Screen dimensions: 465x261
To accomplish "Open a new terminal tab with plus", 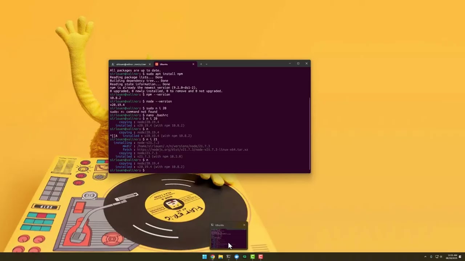I will pyautogui.click(x=201, y=64).
